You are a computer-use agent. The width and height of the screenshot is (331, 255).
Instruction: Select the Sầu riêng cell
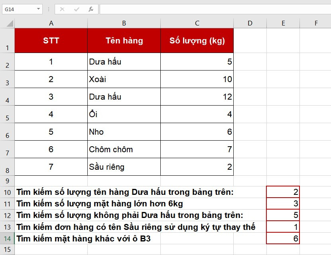124,167
